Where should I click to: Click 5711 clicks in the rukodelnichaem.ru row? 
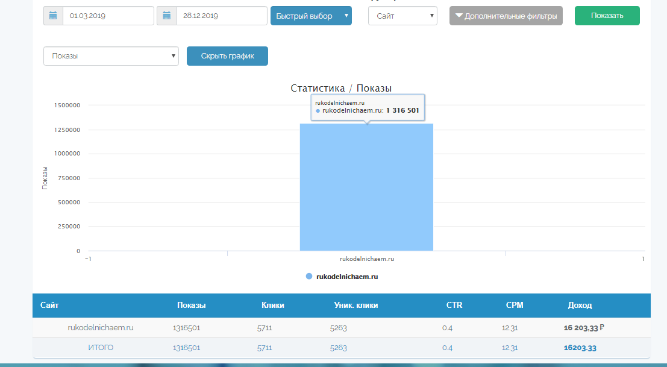pyautogui.click(x=265, y=328)
